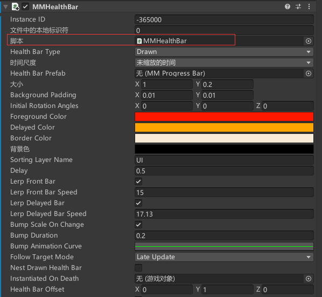
Task: Open MMHealthBar three-dot options menu
Action: tap(309, 6)
